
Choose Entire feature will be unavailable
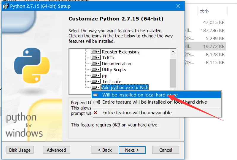pos(137,113)
